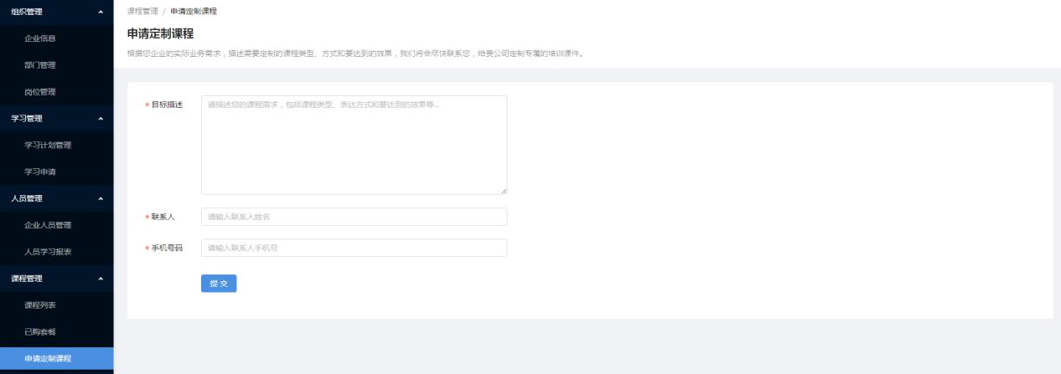Click the 联系人 field label
The height and width of the screenshot is (374, 1061).
tap(163, 217)
